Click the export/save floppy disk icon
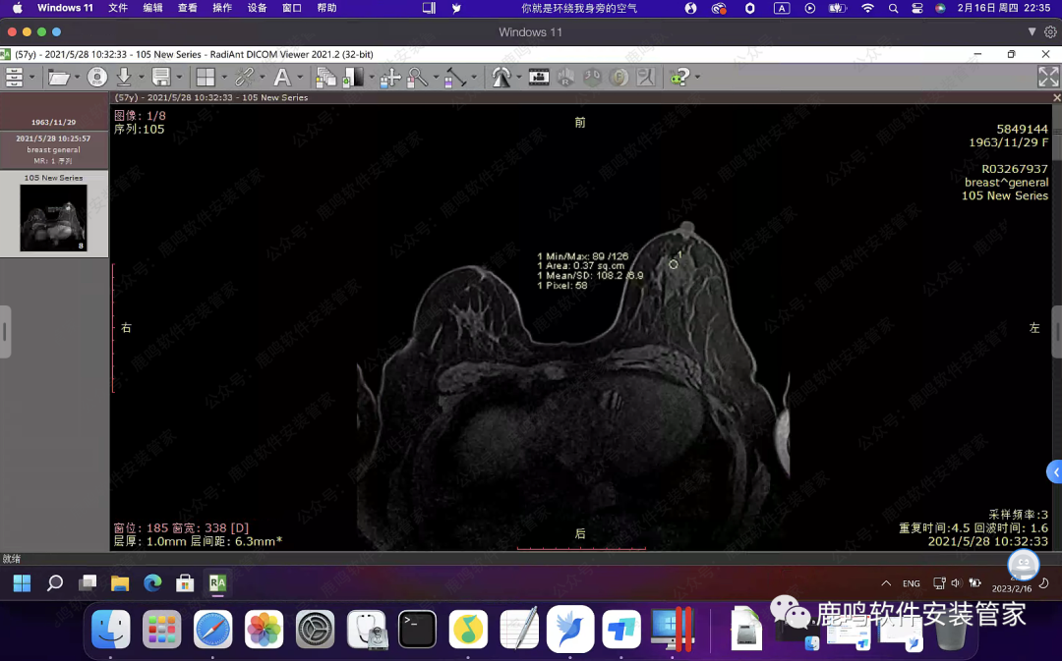The width and height of the screenshot is (1062, 661). (161, 77)
